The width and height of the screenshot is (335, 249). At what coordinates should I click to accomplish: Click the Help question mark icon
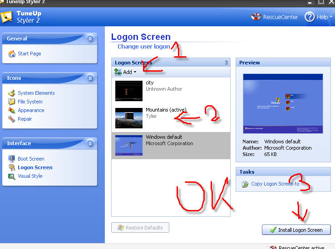tap(310, 17)
